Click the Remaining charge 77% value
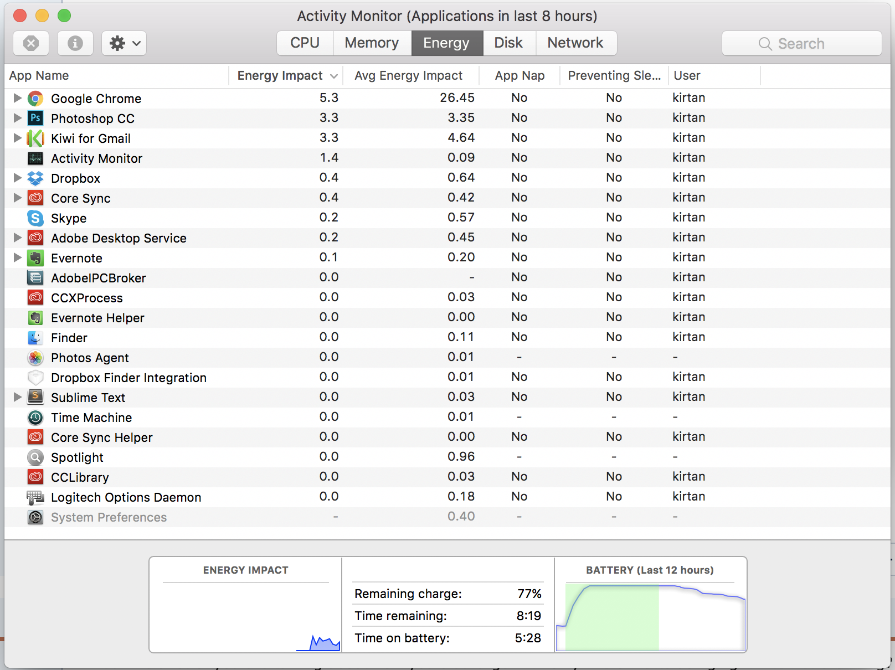The width and height of the screenshot is (895, 670). pyautogui.click(x=529, y=594)
